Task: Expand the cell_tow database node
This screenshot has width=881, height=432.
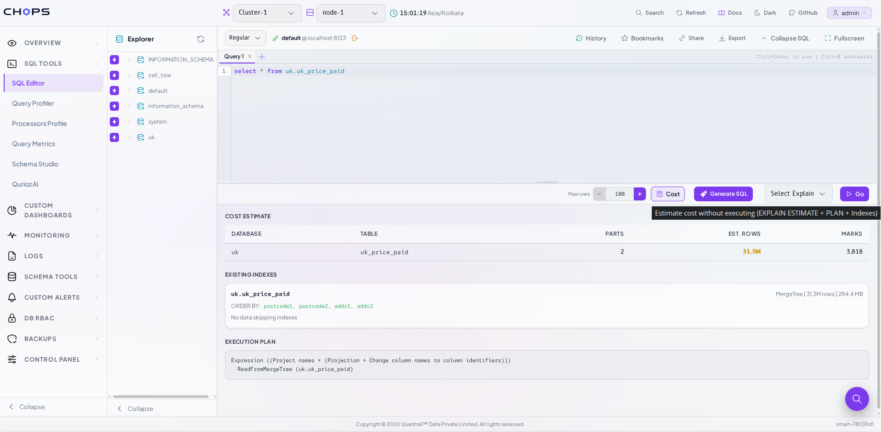Action: pyautogui.click(x=130, y=75)
